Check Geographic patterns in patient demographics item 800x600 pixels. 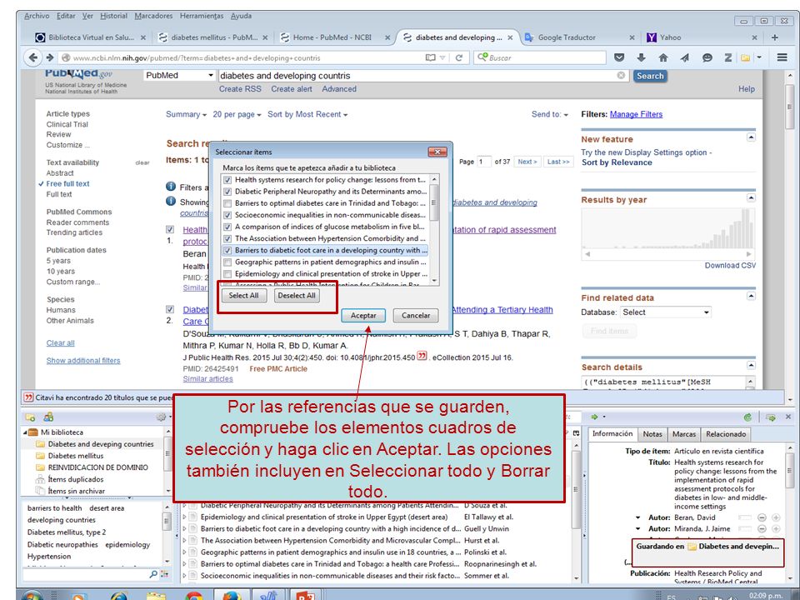pyautogui.click(x=227, y=262)
